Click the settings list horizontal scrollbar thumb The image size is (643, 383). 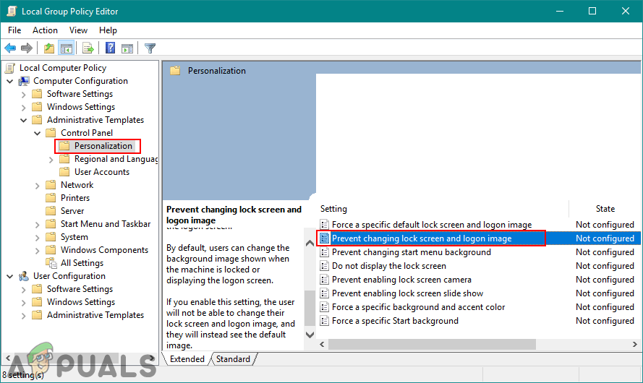coord(432,345)
